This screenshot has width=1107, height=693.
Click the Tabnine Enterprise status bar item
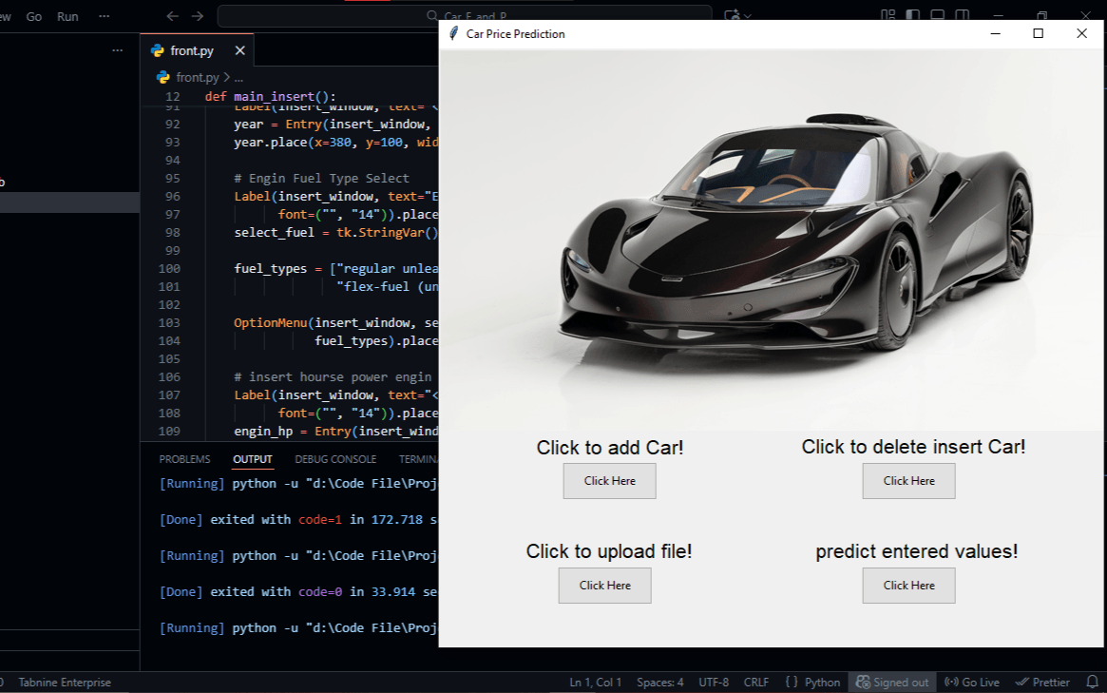[65, 683]
